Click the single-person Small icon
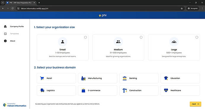 (x=63, y=42)
